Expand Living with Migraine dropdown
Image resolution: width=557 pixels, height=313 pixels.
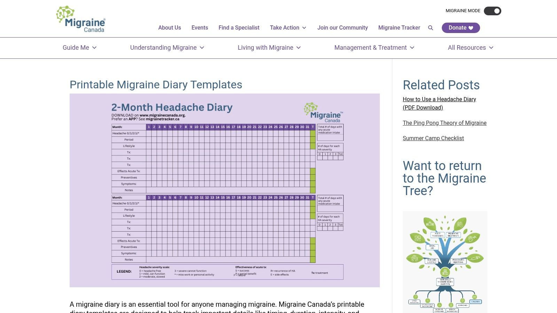[x=269, y=48]
